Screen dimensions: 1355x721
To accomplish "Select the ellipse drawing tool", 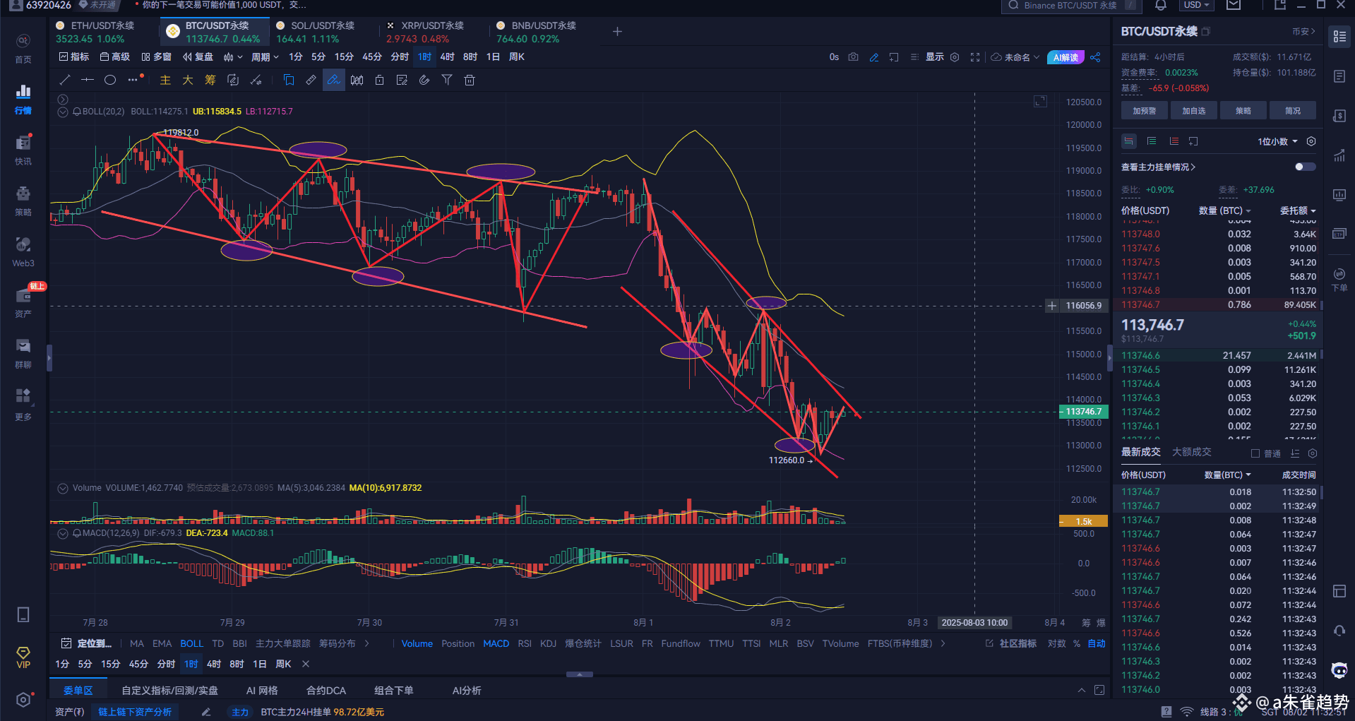I will coord(110,80).
